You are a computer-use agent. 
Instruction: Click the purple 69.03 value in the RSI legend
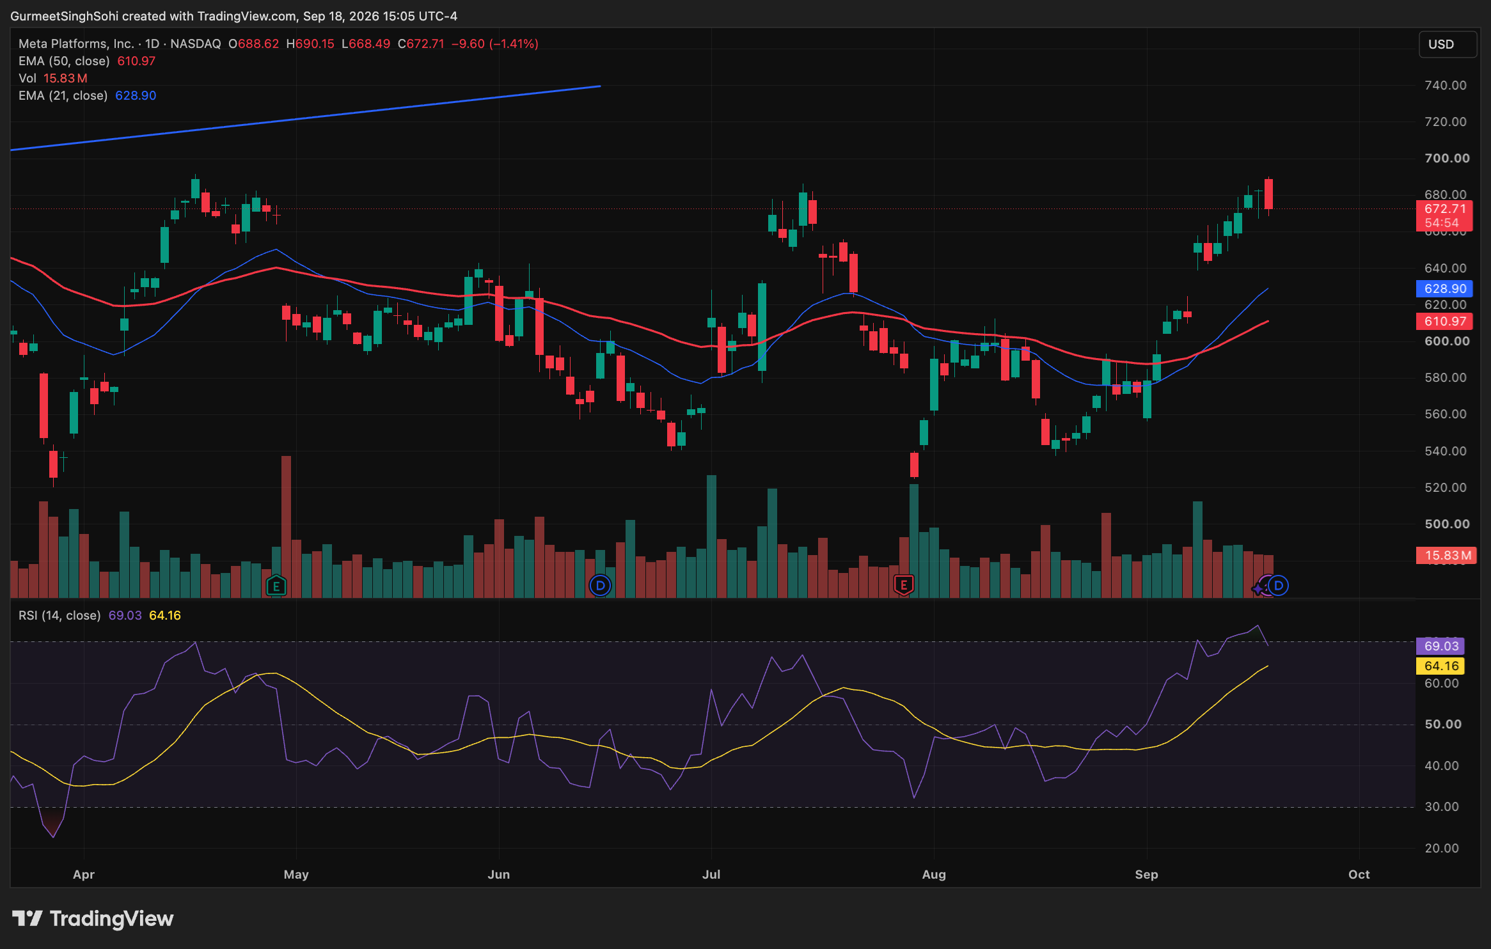click(125, 615)
